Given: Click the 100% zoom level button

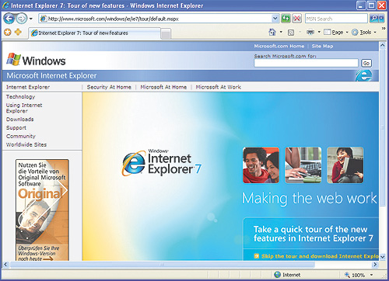Looking at the screenshot, I should click(355, 275).
